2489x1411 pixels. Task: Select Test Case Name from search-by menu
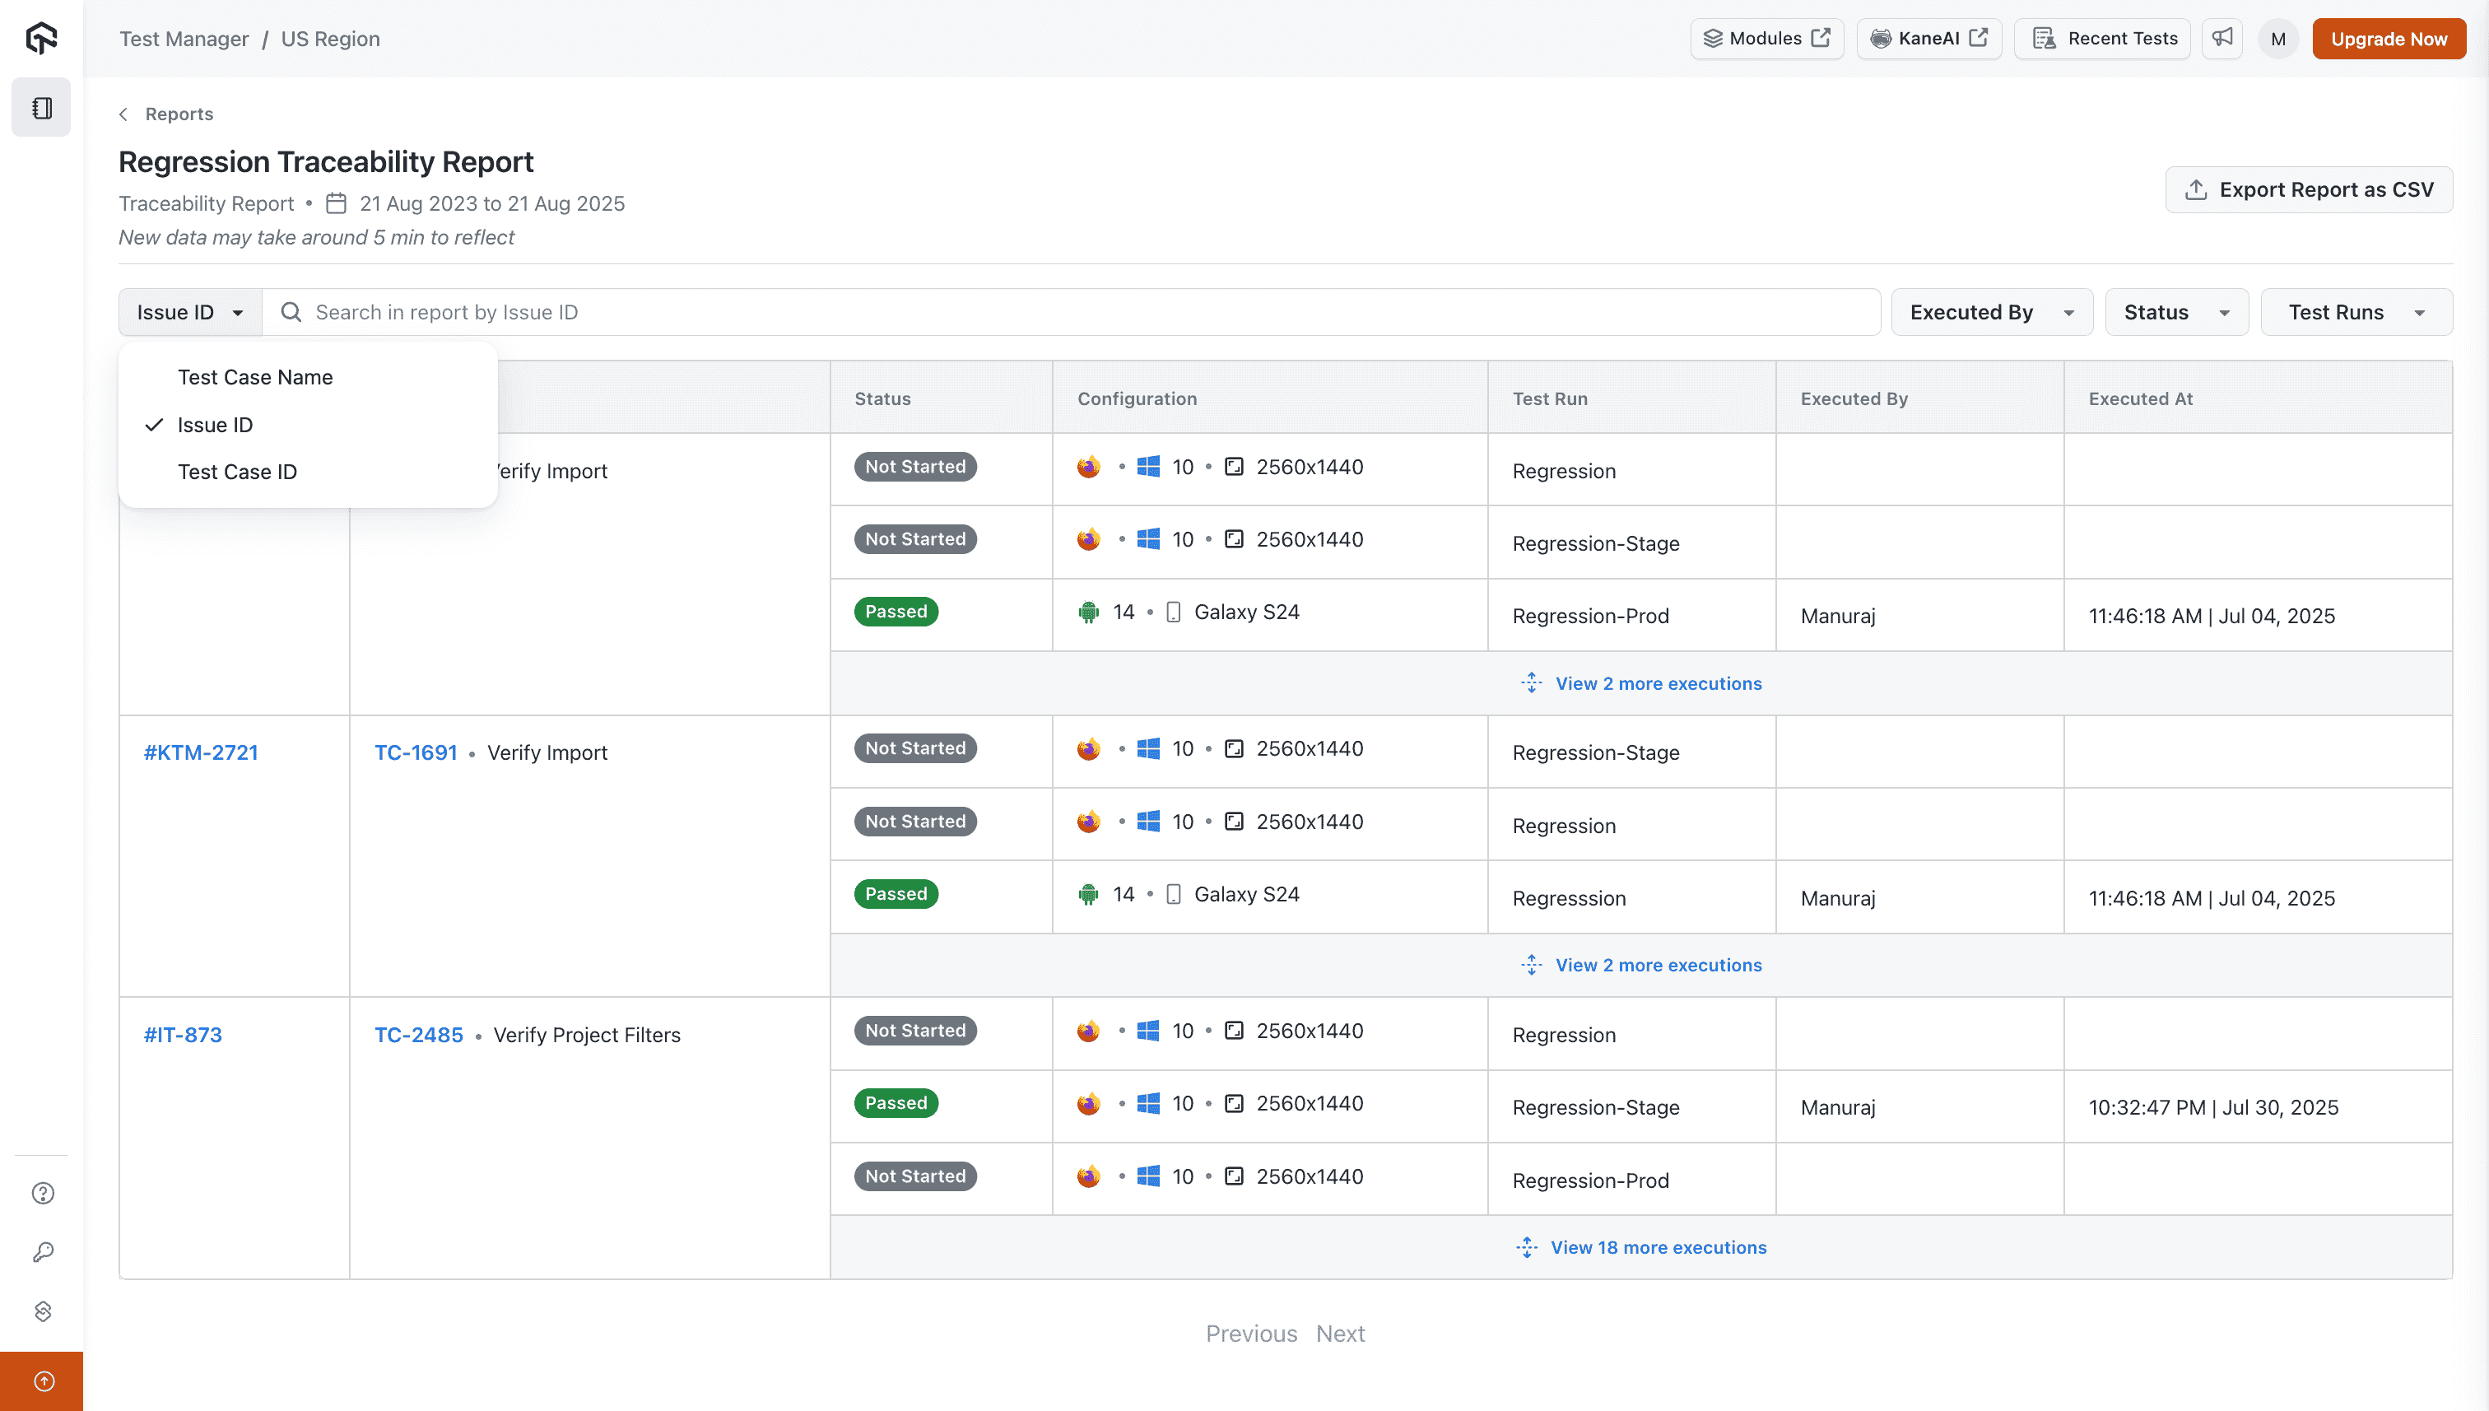255,377
